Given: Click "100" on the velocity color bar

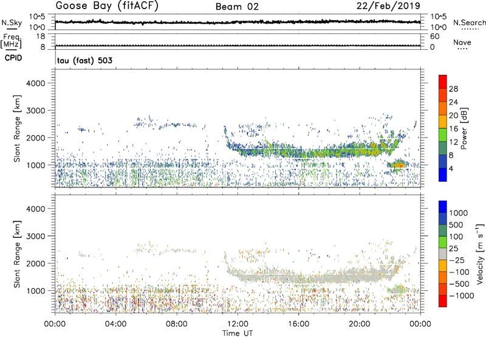Looking at the screenshot, I should 456,237.
